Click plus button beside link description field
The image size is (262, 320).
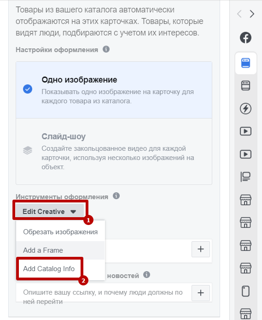[201, 293]
